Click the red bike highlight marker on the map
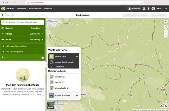The width and height of the screenshot is (169, 111). 136,65
